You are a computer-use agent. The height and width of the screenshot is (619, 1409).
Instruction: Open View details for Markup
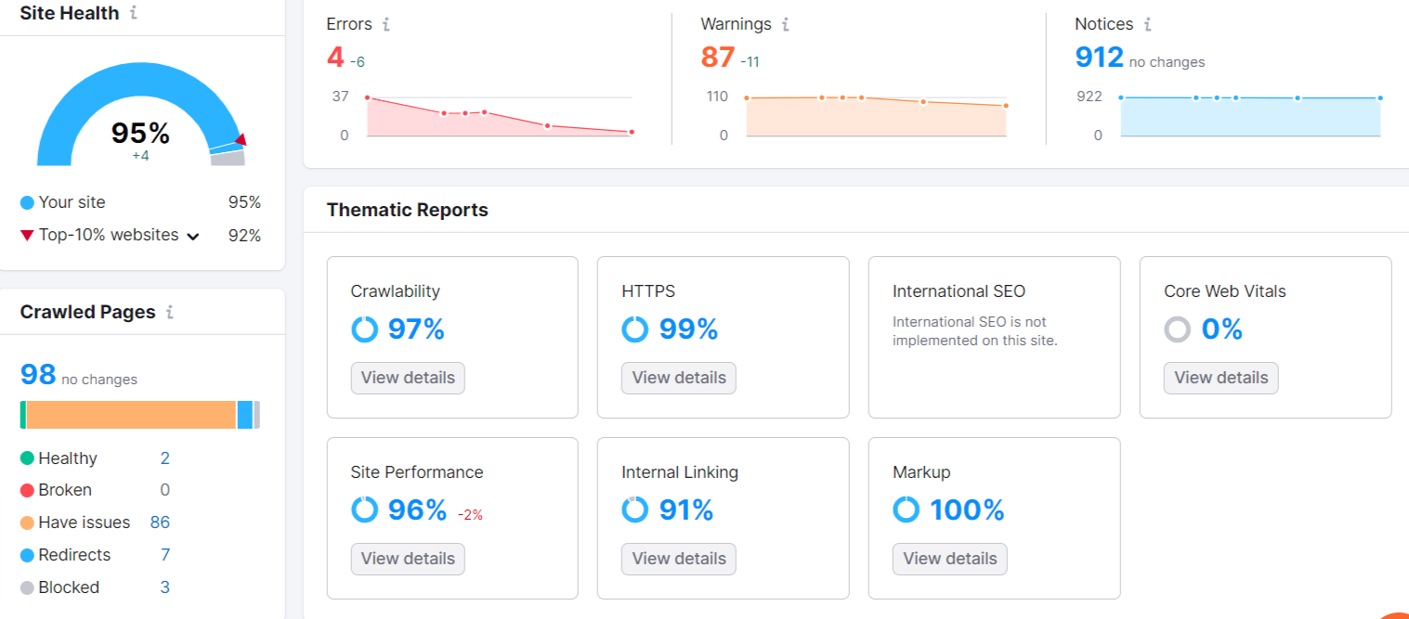[x=949, y=559]
